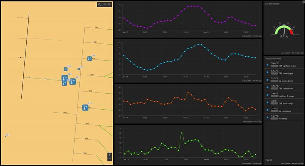The image size is (305, 166).
Task: Select list row 'TR1 temp topp'
Action: [284, 72]
